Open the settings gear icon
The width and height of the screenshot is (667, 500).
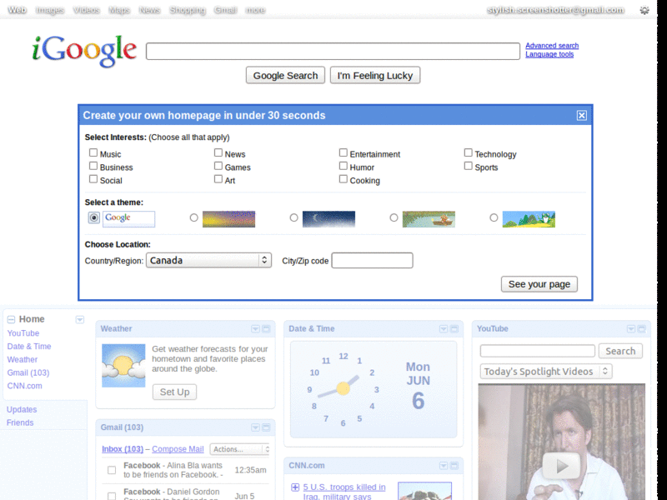(644, 10)
